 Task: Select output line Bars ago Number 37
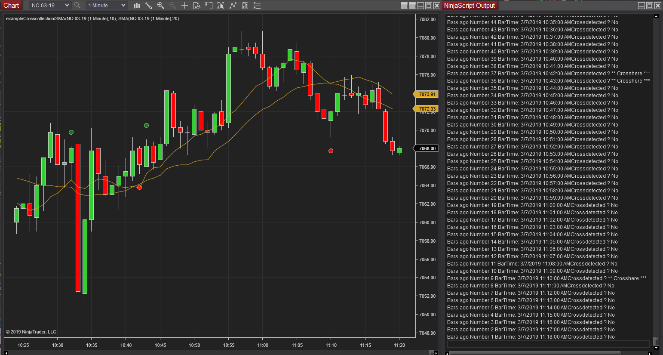pos(548,74)
